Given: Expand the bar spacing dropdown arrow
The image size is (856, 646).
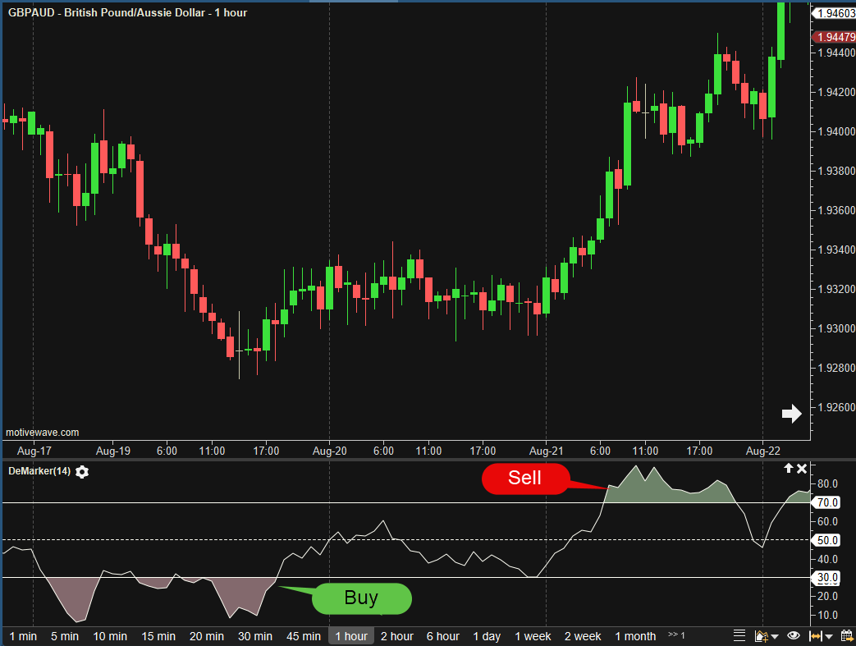Looking at the screenshot, I should tap(829, 637).
